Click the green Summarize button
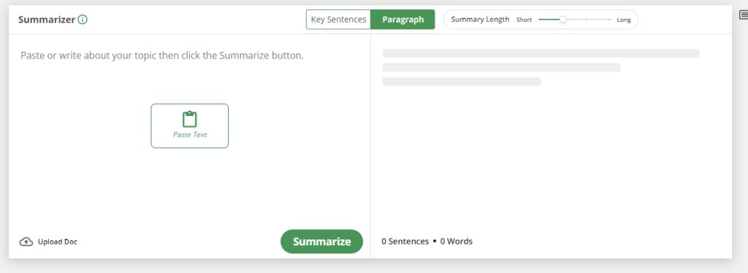748x273 pixels. tap(321, 242)
